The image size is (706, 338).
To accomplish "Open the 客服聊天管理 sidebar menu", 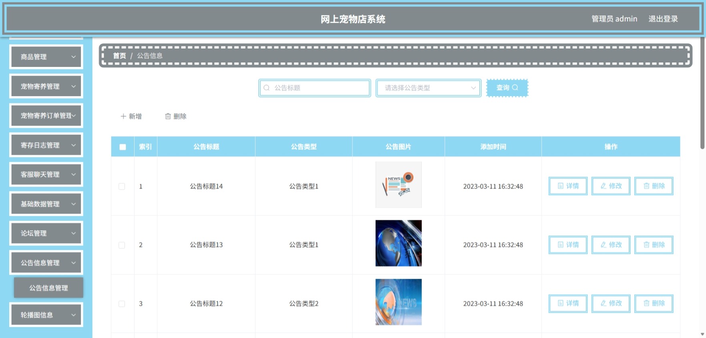I will point(46,174).
